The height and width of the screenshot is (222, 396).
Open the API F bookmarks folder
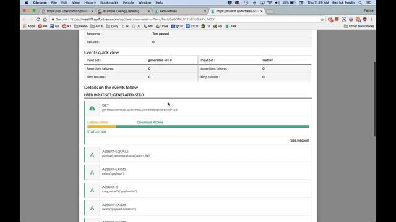(97, 26)
